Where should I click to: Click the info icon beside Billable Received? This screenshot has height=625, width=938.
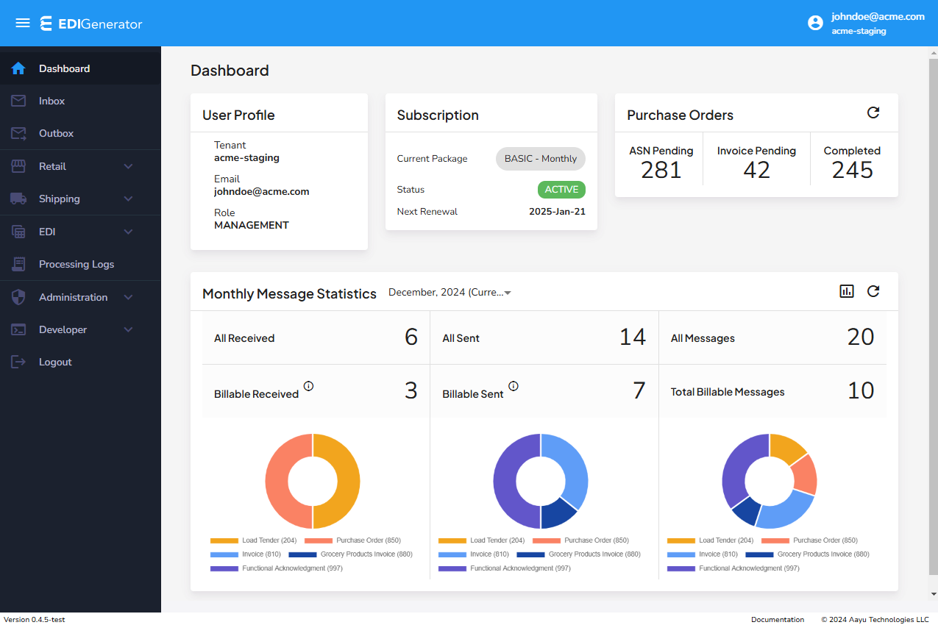308,385
